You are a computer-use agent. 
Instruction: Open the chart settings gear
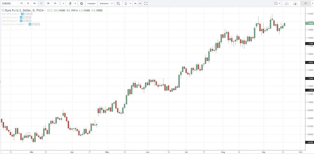[x=81, y=3]
